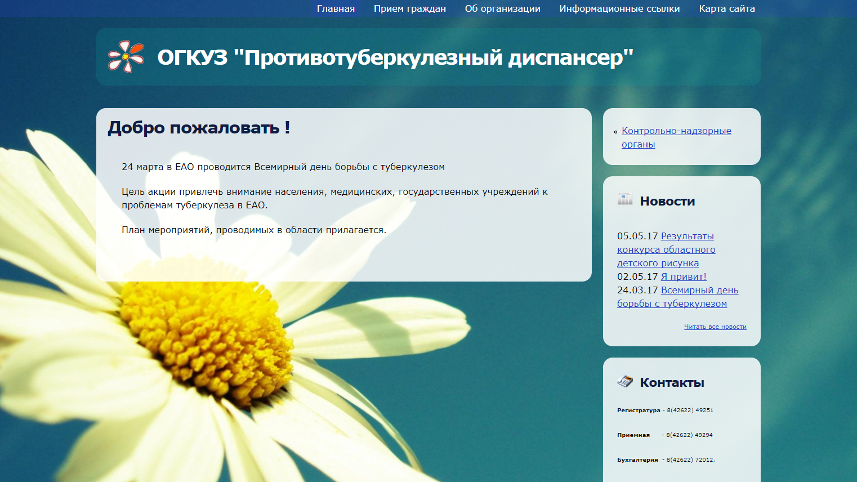Click the Приемная phone number
Image resolution: width=857 pixels, height=482 pixels.
pyautogui.click(x=689, y=435)
